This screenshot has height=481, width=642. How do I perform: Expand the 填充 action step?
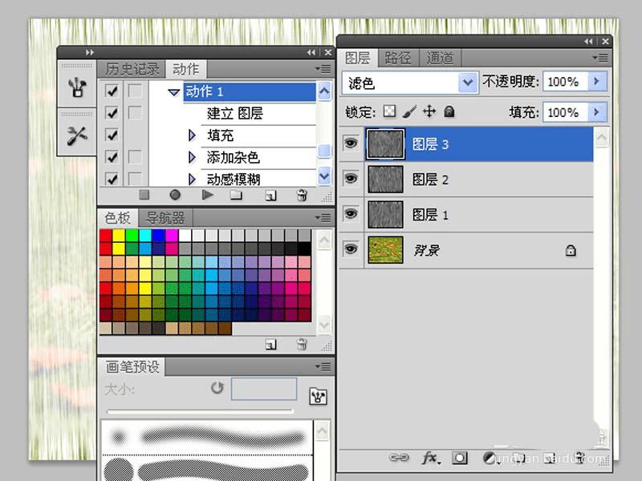tap(192, 135)
